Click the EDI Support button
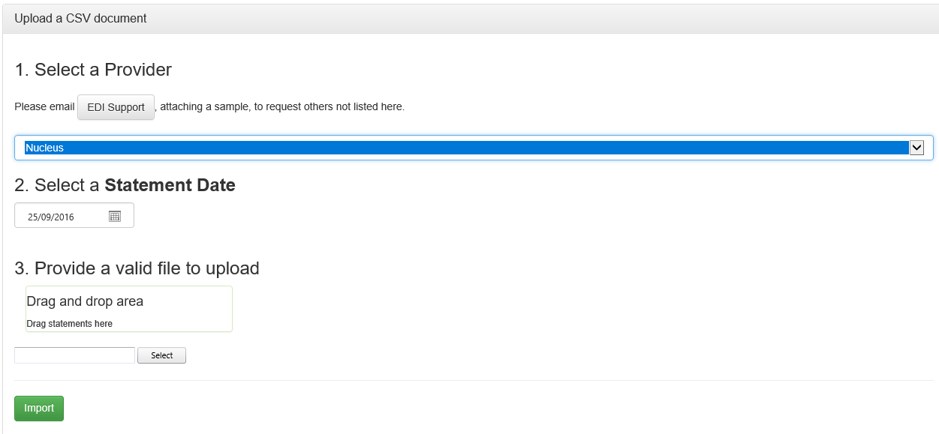Viewport: 939px width, 434px height. 116,107
